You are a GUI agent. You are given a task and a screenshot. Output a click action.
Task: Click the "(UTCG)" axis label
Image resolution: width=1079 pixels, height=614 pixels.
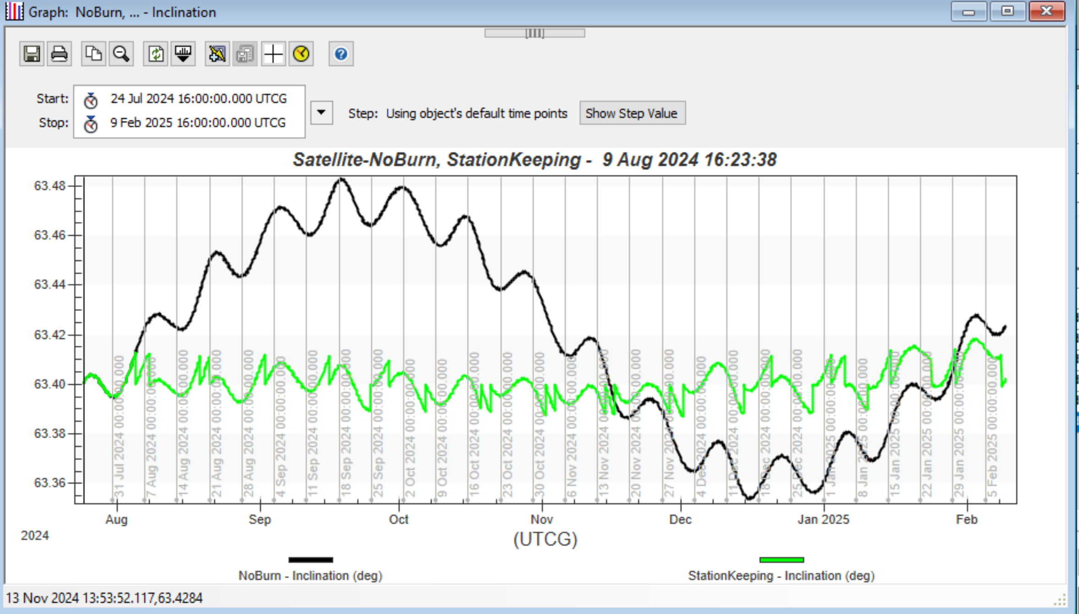(545, 539)
